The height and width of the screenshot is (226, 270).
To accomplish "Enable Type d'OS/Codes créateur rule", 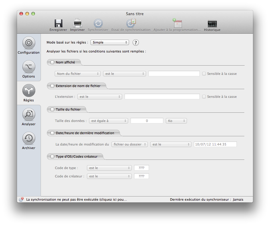I will (x=52, y=157).
